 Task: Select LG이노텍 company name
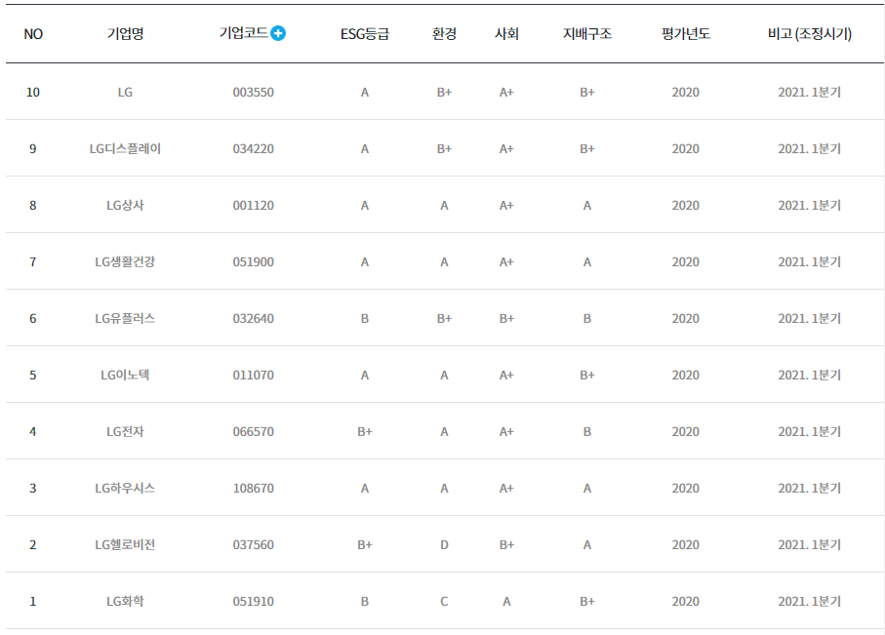pyautogui.click(x=125, y=375)
